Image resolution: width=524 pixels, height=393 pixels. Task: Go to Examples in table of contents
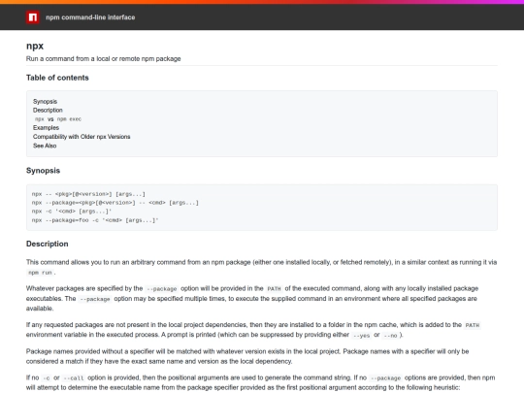46,128
